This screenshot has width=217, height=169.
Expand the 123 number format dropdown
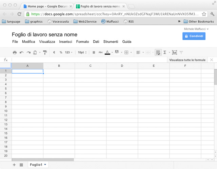(x=68, y=52)
